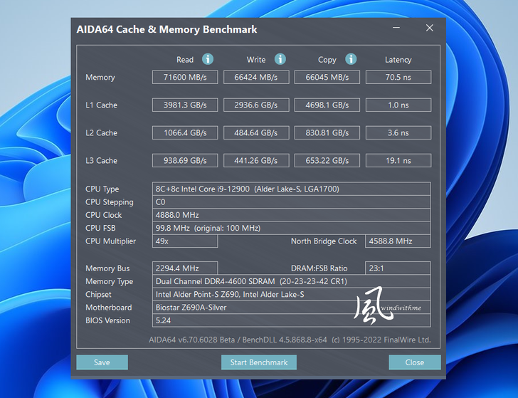This screenshot has width=518, height=398.
Task: Select L2 Cache copy value 830.81 GB/s
Action: click(x=327, y=132)
